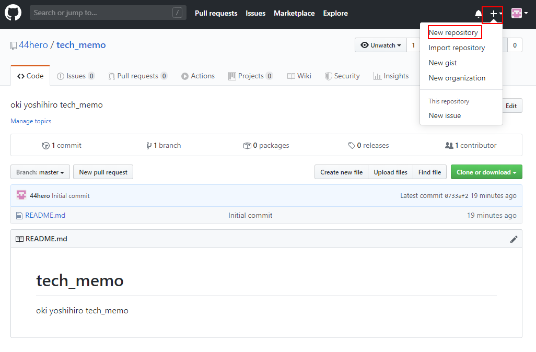This screenshot has width=536, height=352.
Task: Open the commit hash 0733af2
Action: (x=457, y=196)
